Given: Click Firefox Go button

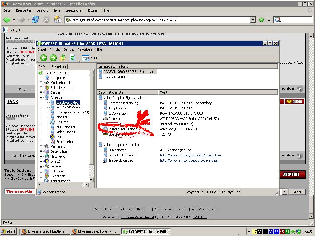Looking at the screenshot, I should click(x=265, y=20).
